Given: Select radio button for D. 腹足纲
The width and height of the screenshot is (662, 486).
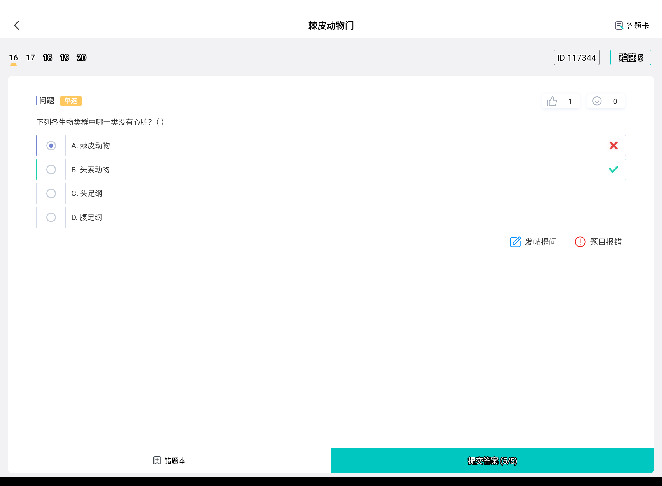Looking at the screenshot, I should [51, 217].
